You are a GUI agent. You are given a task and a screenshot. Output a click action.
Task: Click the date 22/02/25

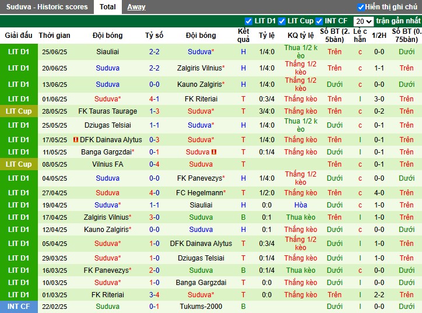point(54,307)
